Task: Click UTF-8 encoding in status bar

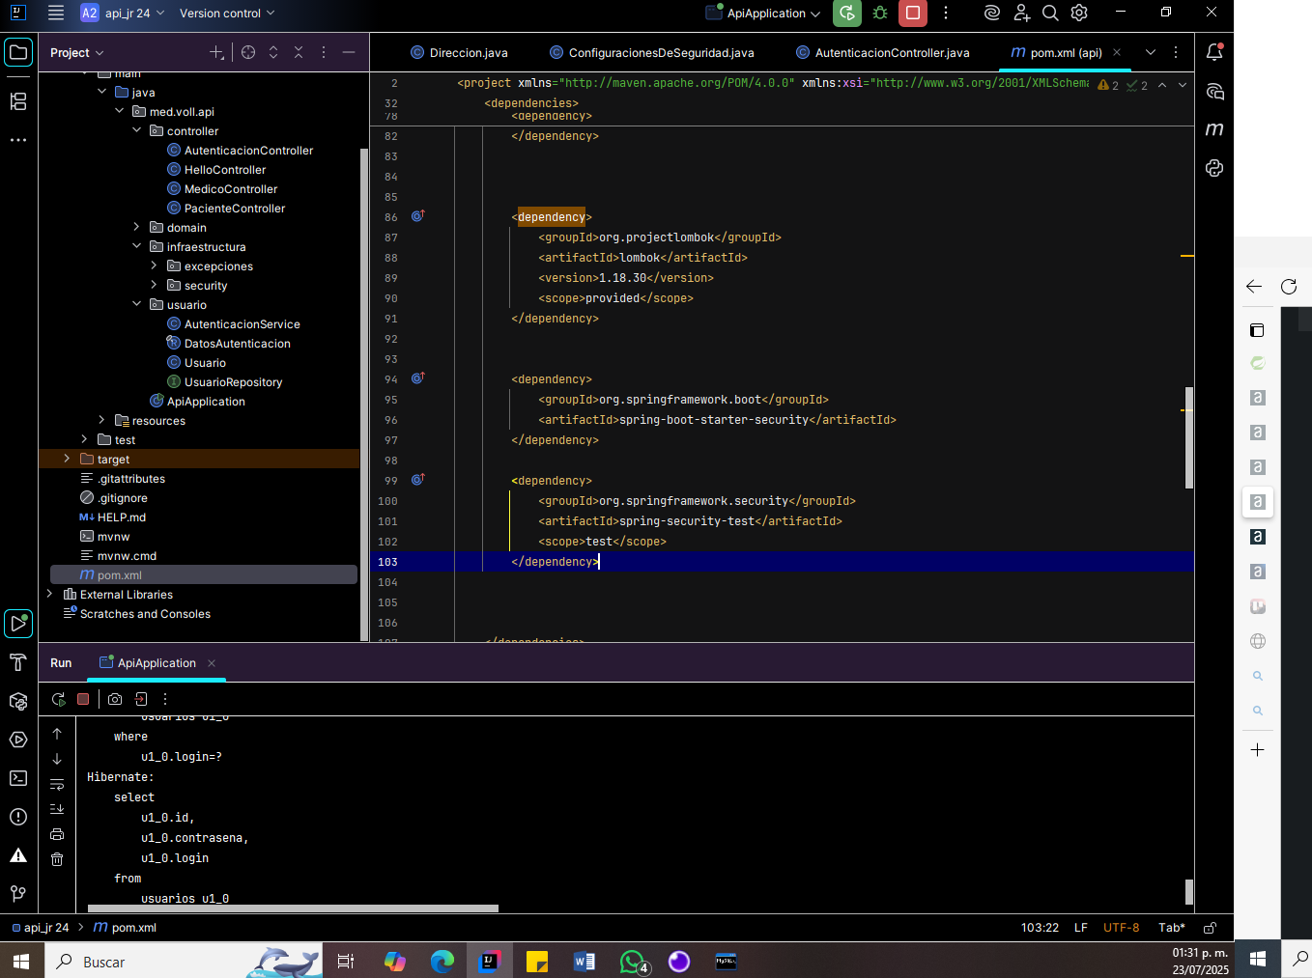Action: coord(1122,928)
